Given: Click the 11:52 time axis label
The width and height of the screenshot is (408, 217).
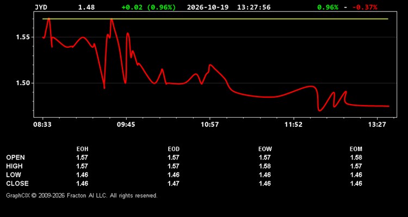Looking at the screenshot, I should tap(294, 125).
